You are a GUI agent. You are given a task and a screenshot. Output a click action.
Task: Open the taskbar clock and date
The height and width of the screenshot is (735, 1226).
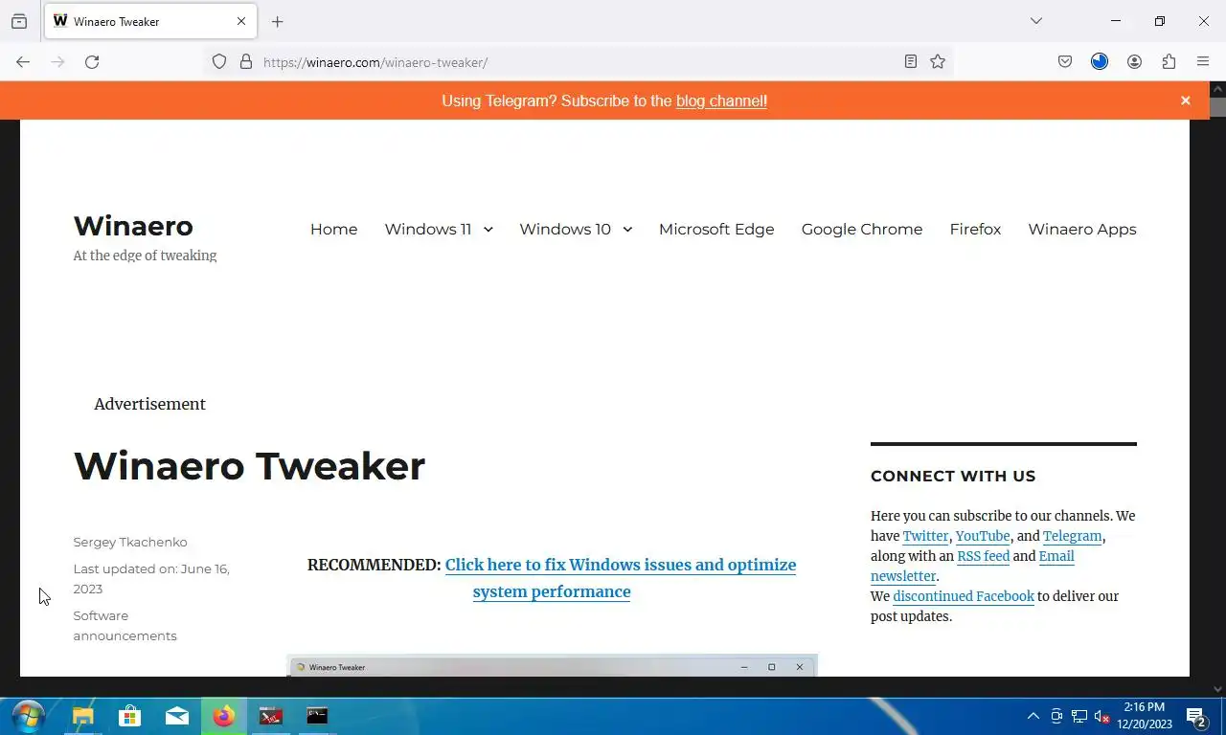pyautogui.click(x=1145, y=716)
